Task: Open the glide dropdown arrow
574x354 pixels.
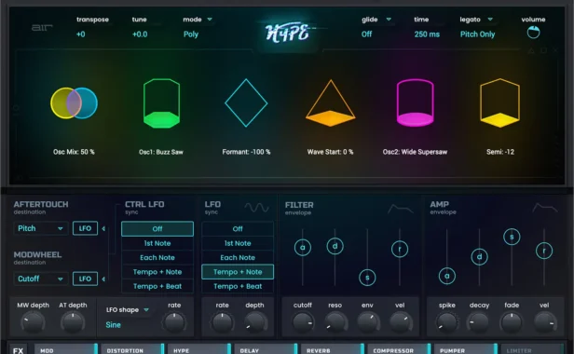Action: [389, 20]
